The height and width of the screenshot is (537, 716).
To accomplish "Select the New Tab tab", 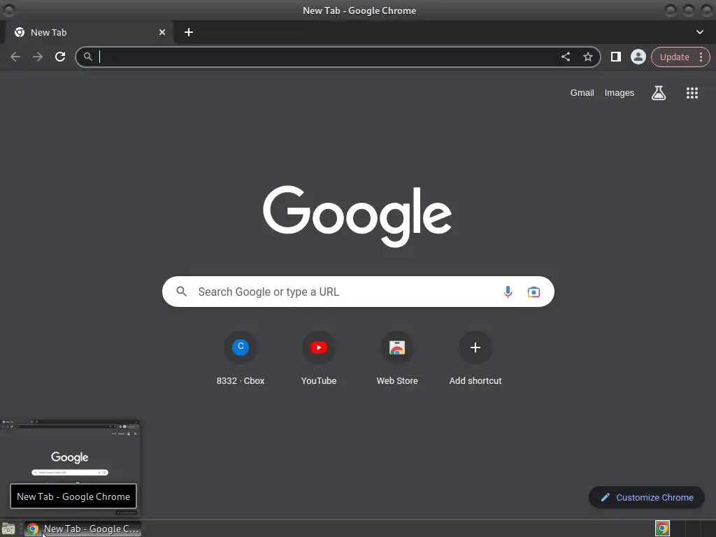I will [89, 32].
